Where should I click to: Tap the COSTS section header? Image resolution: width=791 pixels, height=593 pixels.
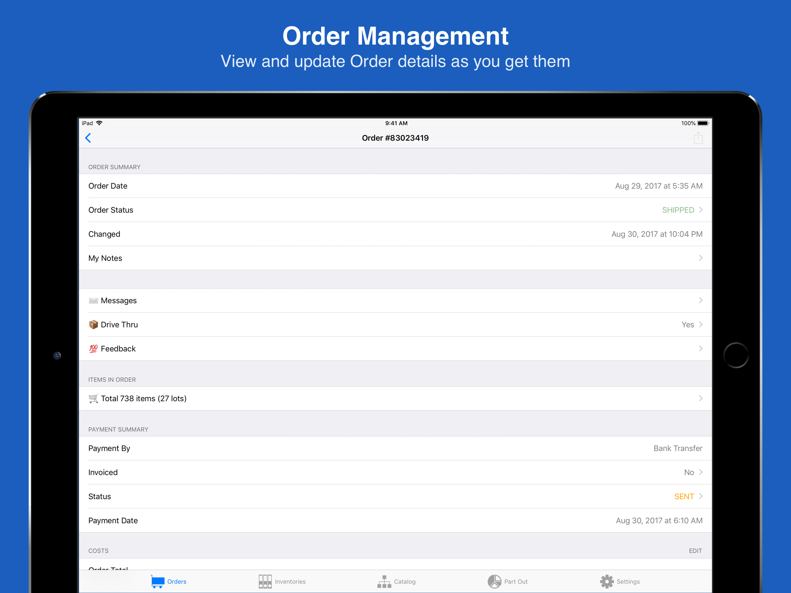click(98, 551)
